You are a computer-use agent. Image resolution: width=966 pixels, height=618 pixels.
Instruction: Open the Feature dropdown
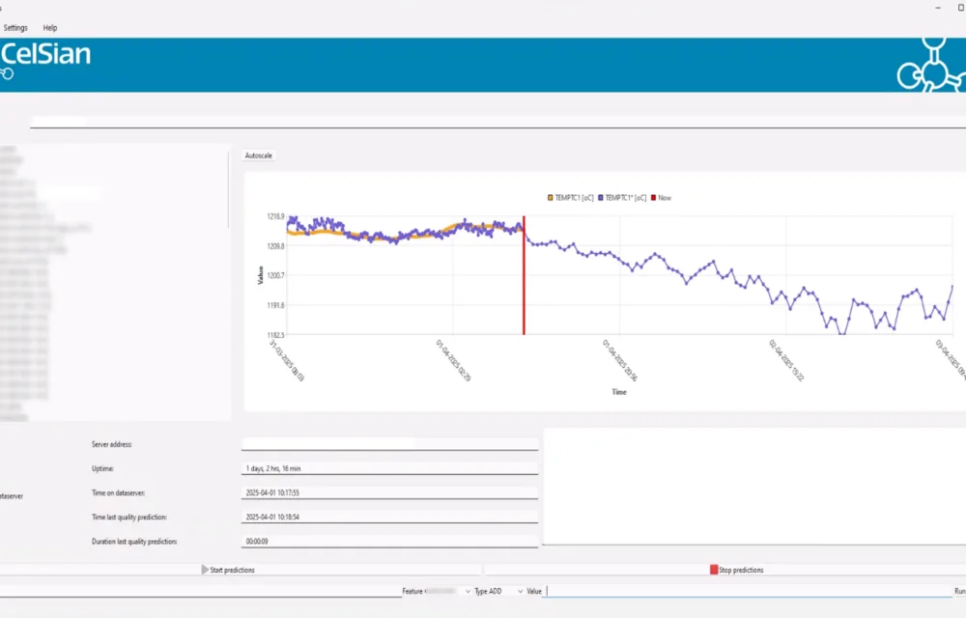coord(437,591)
